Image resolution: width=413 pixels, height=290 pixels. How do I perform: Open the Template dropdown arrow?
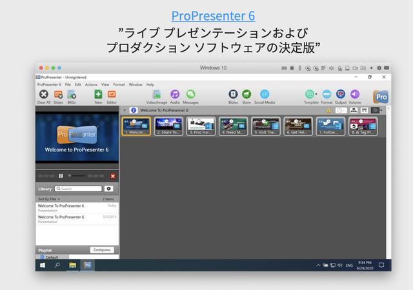tap(316, 94)
